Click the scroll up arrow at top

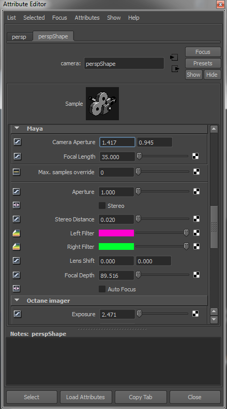point(214,129)
